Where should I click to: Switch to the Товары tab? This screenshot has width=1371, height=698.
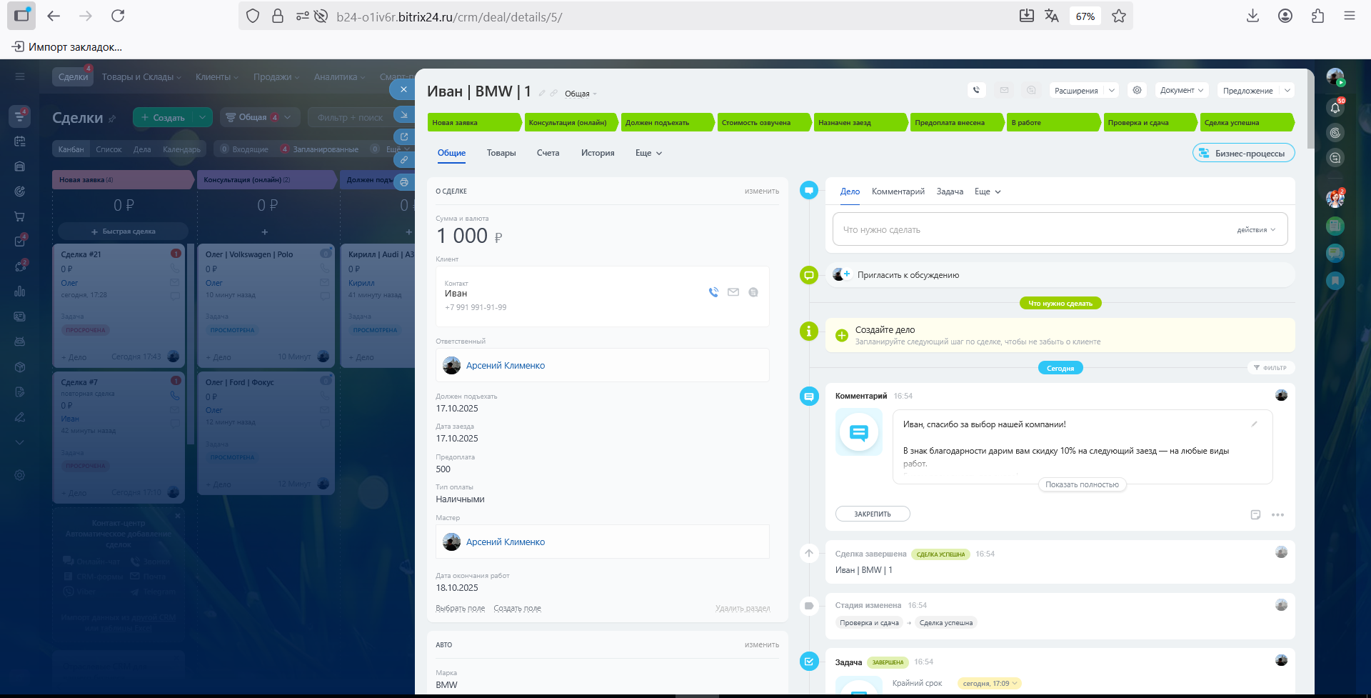[x=501, y=153]
